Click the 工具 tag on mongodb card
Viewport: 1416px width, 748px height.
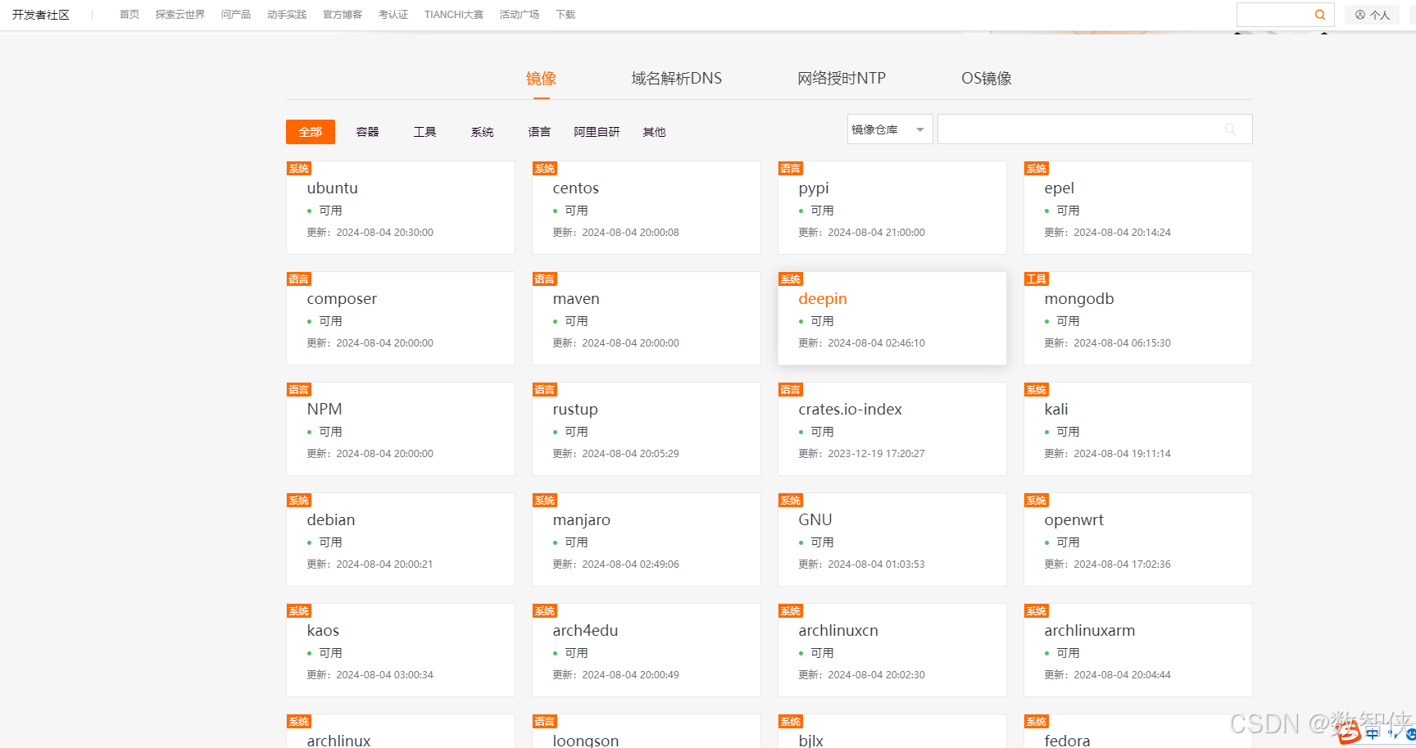pos(1037,279)
